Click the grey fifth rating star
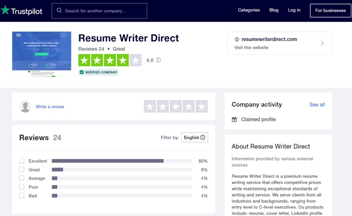Viewport: 352px width, 216px height. (x=136, y=60)
